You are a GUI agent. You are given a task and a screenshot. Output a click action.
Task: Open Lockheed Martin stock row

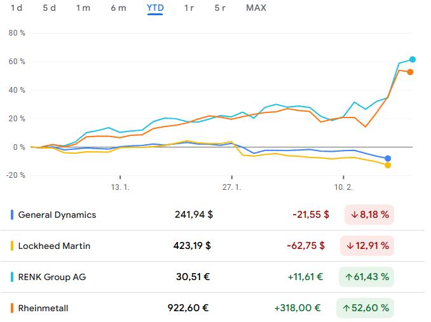pos(213,246)
